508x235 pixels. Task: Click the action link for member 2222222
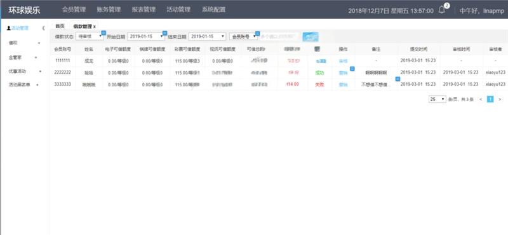click(x=343, y=72)
